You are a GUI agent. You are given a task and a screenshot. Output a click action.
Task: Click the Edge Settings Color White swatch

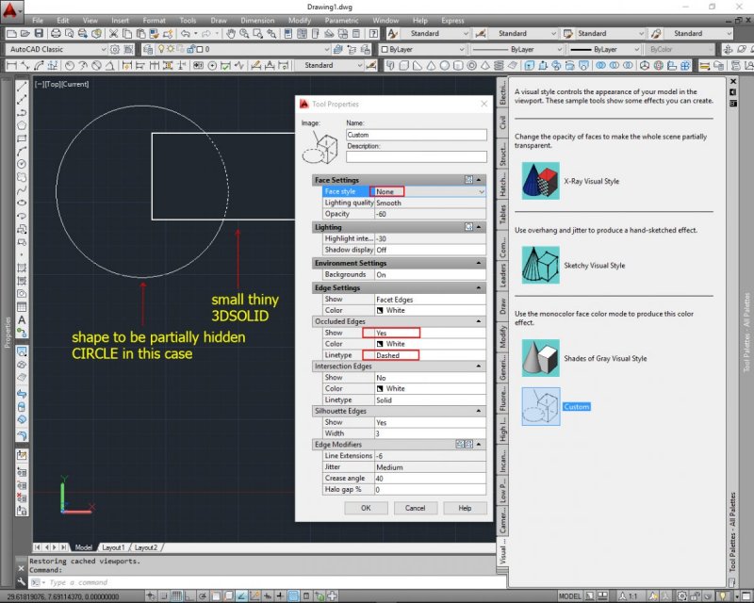pyautogui.click(x=380, y=310)
